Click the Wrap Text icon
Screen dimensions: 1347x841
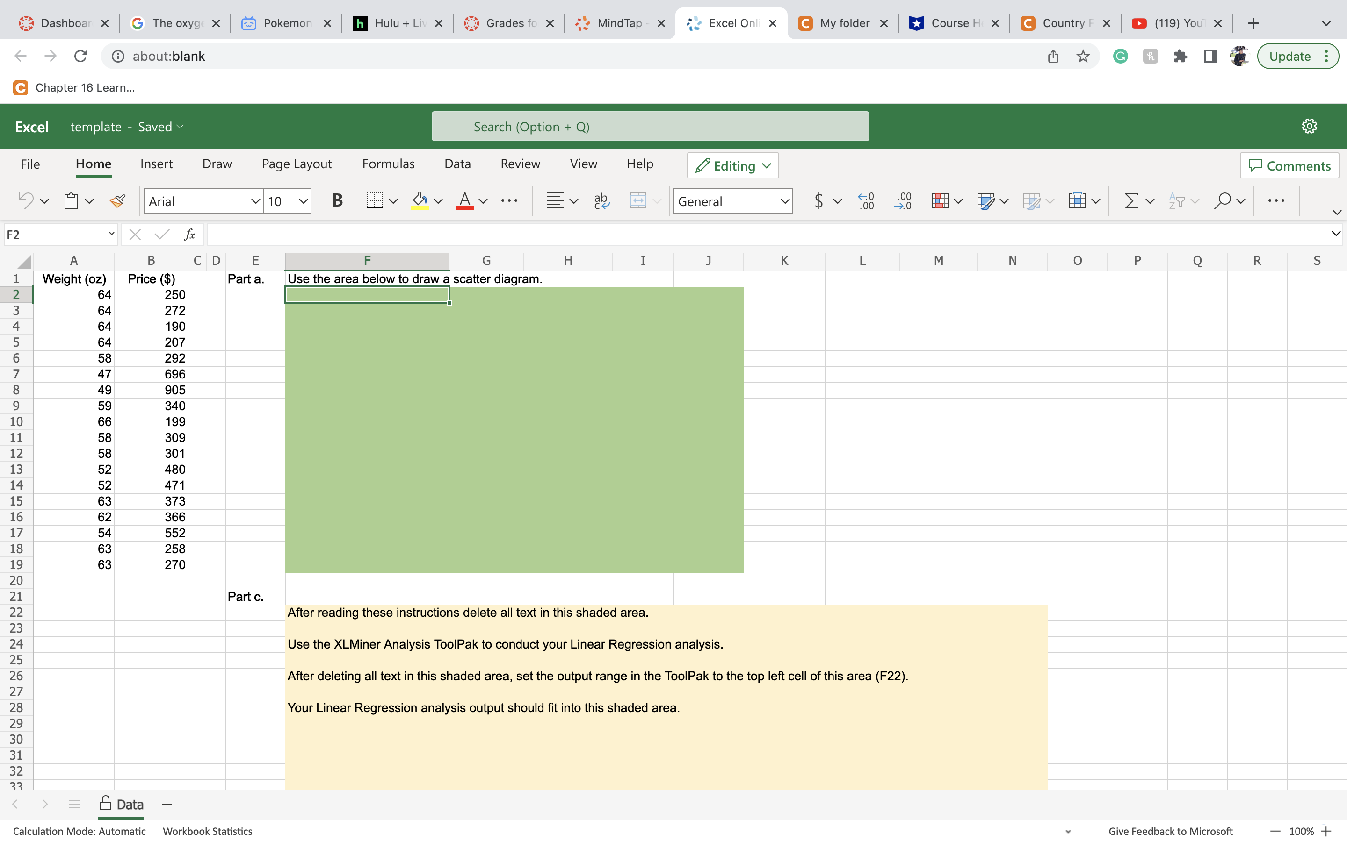coord(601,201)
